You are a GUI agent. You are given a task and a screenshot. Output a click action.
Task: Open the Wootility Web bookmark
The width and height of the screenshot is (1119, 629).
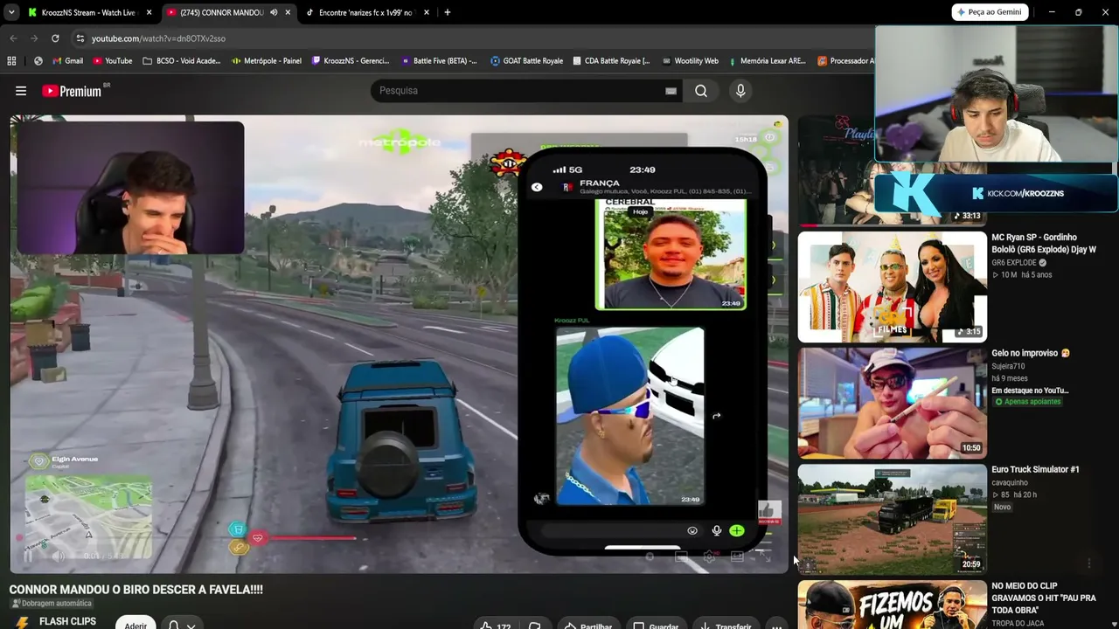coord(690,61)
